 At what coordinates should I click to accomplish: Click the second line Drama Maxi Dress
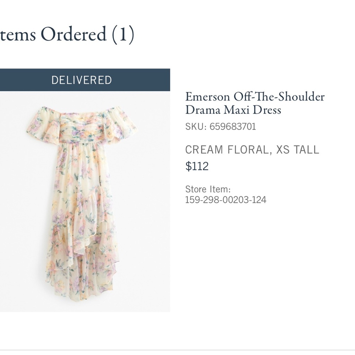point(233,110)
